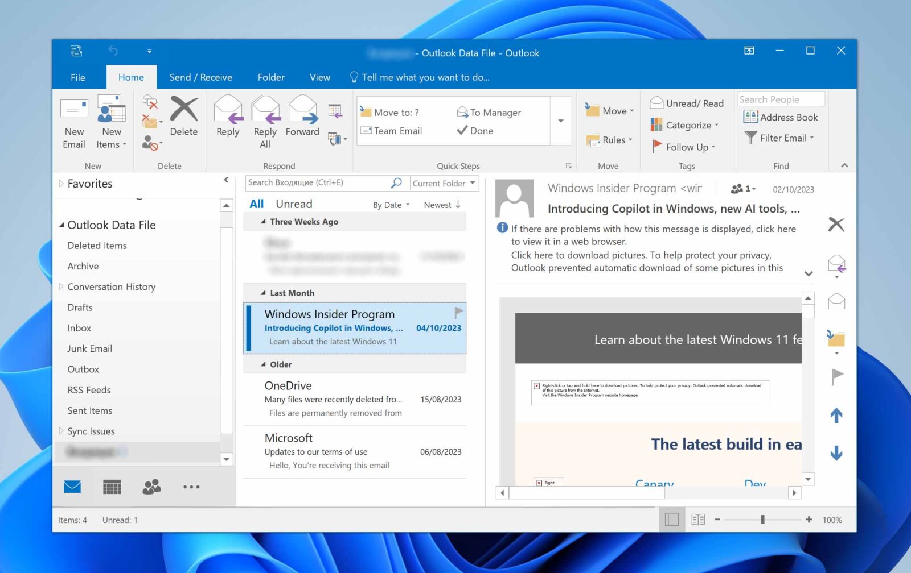Expand the Conversation History folder
911x573 pixels.
tap(61, 286)
